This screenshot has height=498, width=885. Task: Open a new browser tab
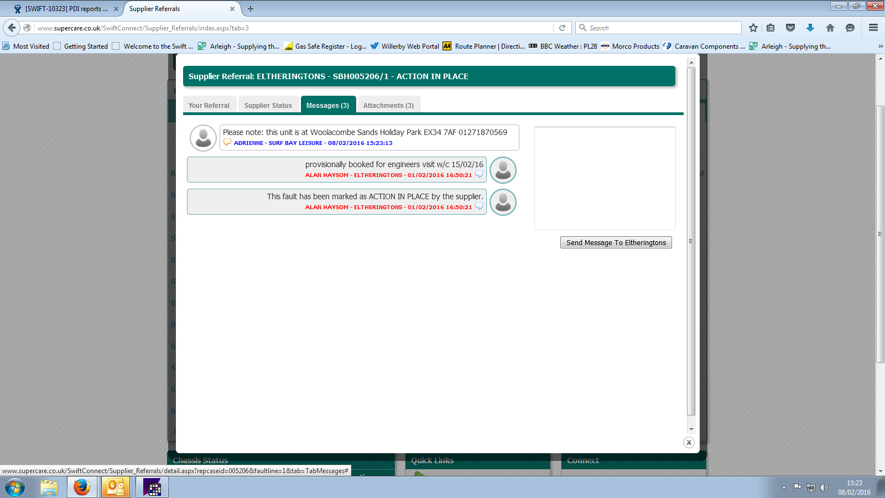pyautogui.click(x=251, y=9)
